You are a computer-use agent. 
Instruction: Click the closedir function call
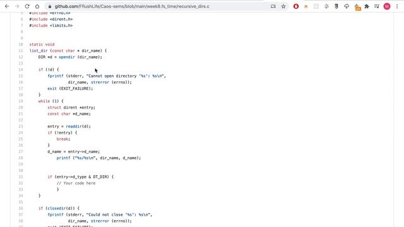[x=57, y=208]
